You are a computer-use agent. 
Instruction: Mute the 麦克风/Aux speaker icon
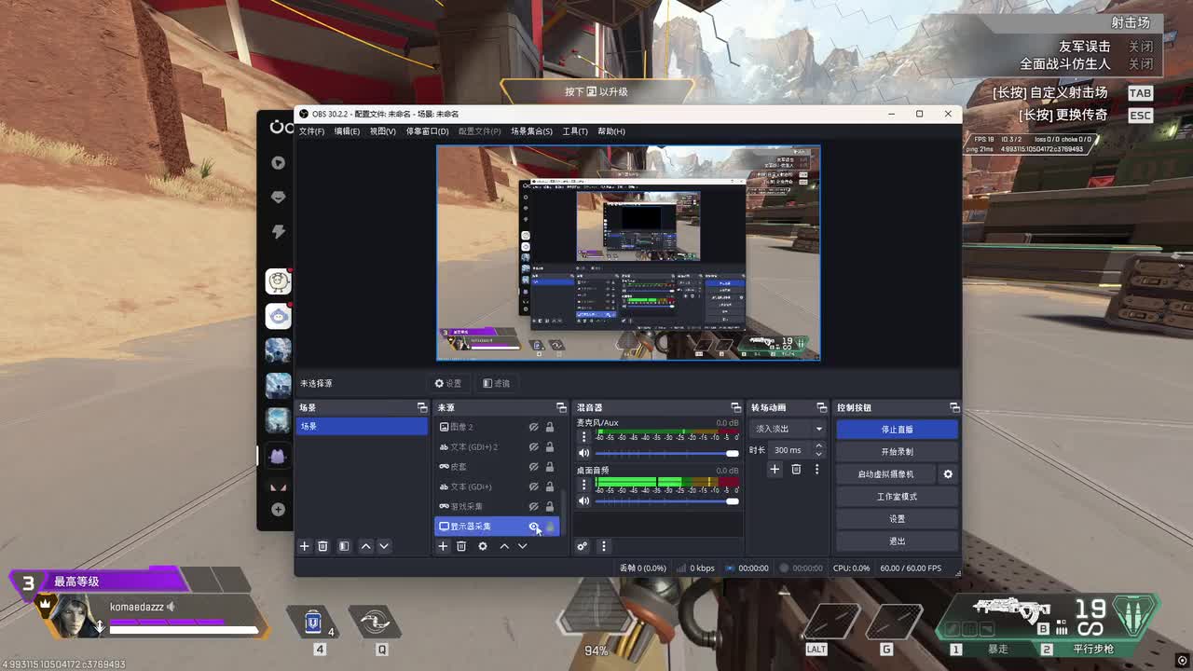[x=584, y=453]
